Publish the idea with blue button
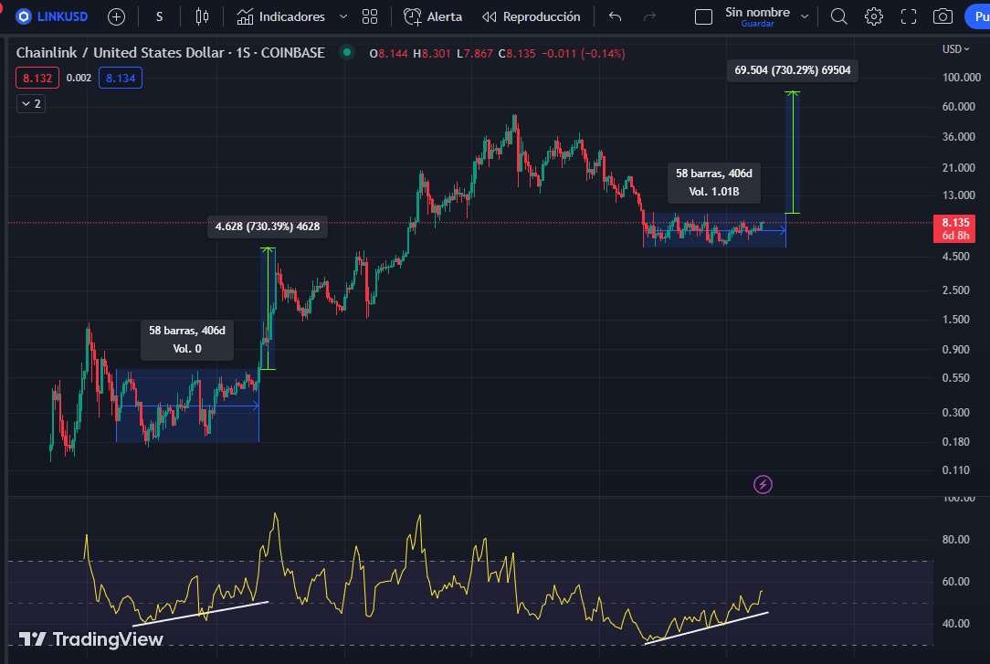The image size is (990, 664). [x=977, y=17]
